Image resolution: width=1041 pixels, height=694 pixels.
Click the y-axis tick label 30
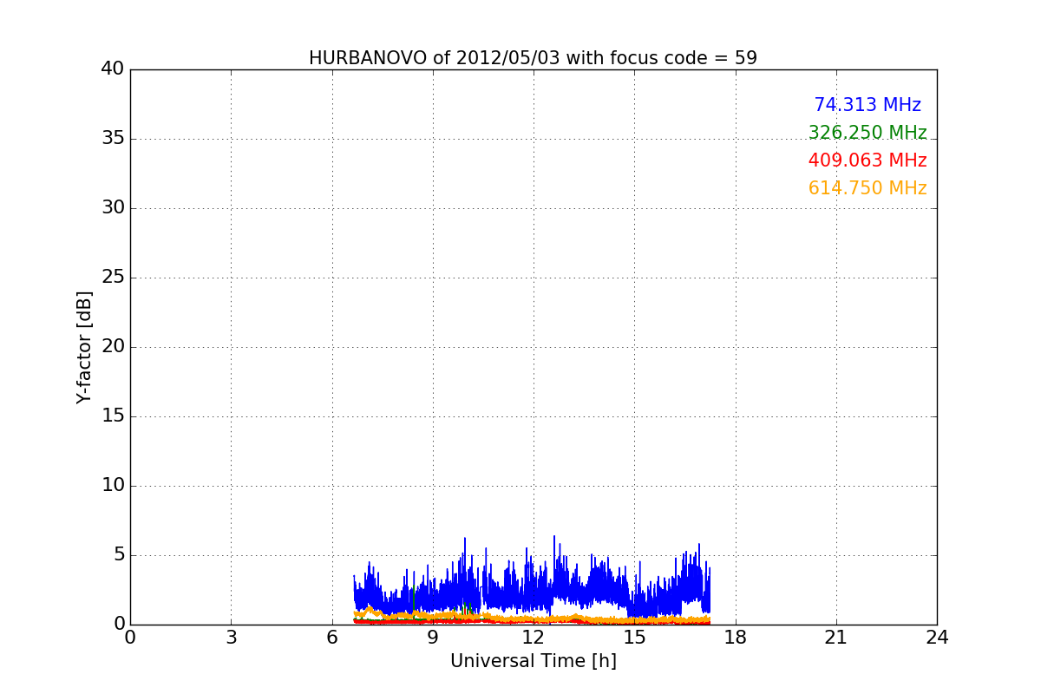(x=113, y=208)
